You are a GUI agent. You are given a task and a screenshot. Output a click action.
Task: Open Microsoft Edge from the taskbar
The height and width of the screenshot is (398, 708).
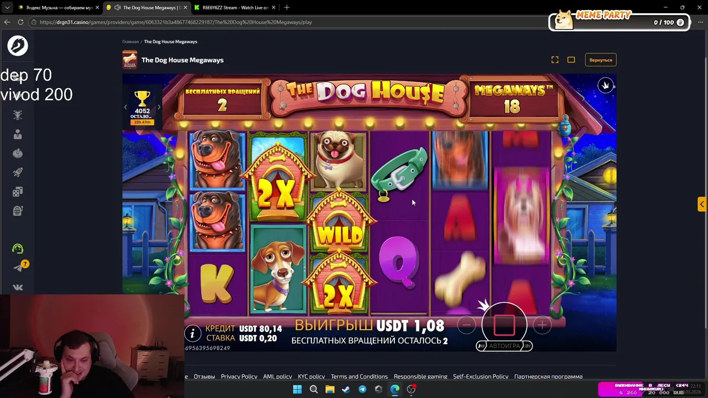coord(395,389)
